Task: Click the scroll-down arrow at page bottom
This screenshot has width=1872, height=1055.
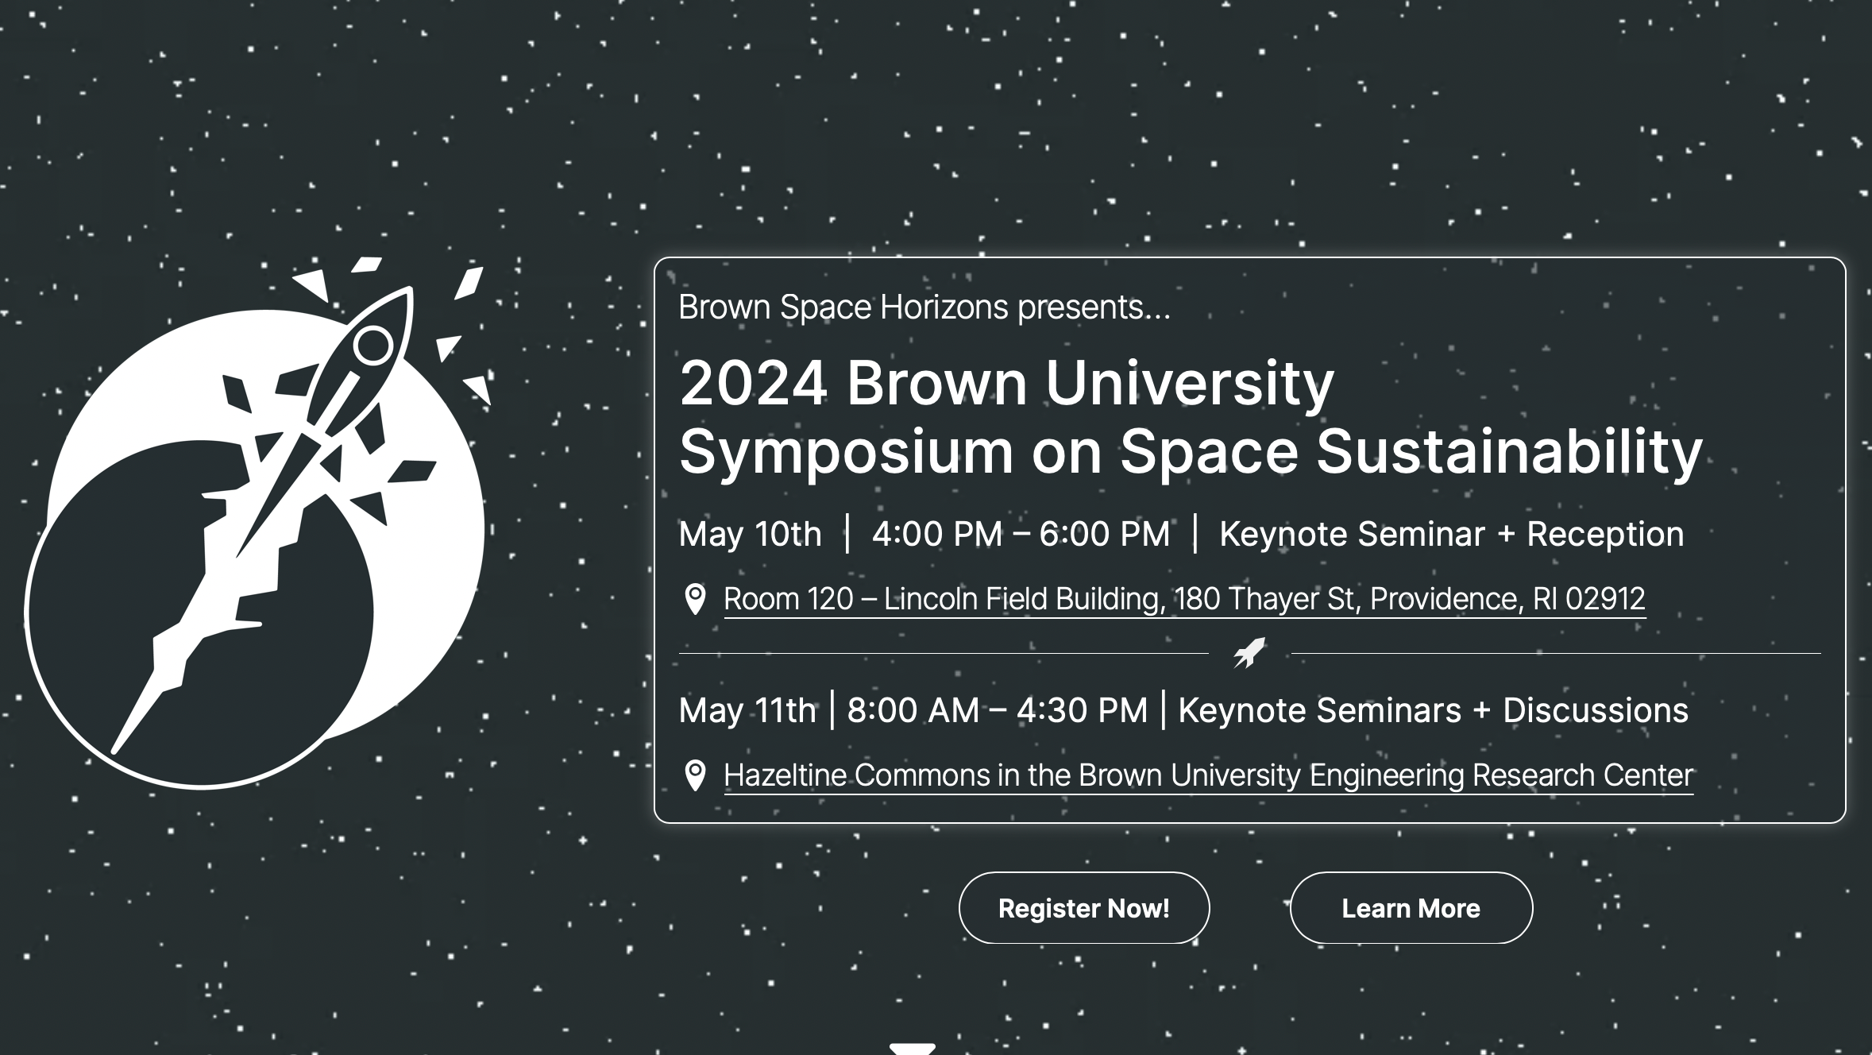Action: 913,1049
